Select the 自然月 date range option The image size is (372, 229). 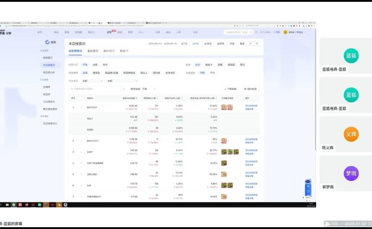tap(220, 43)
